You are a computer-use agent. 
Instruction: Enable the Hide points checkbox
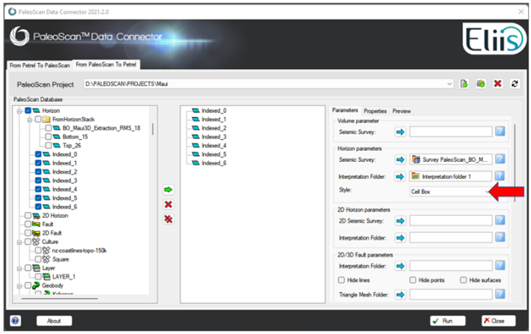413,280
